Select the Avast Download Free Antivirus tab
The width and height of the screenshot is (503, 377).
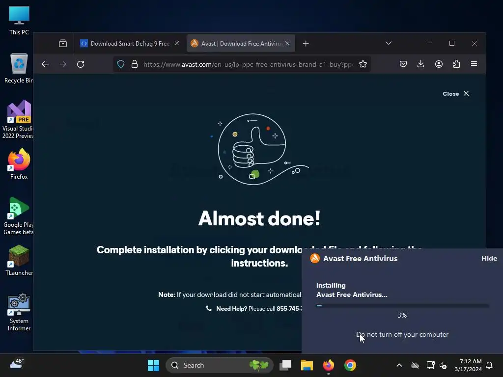pos(241,44)
